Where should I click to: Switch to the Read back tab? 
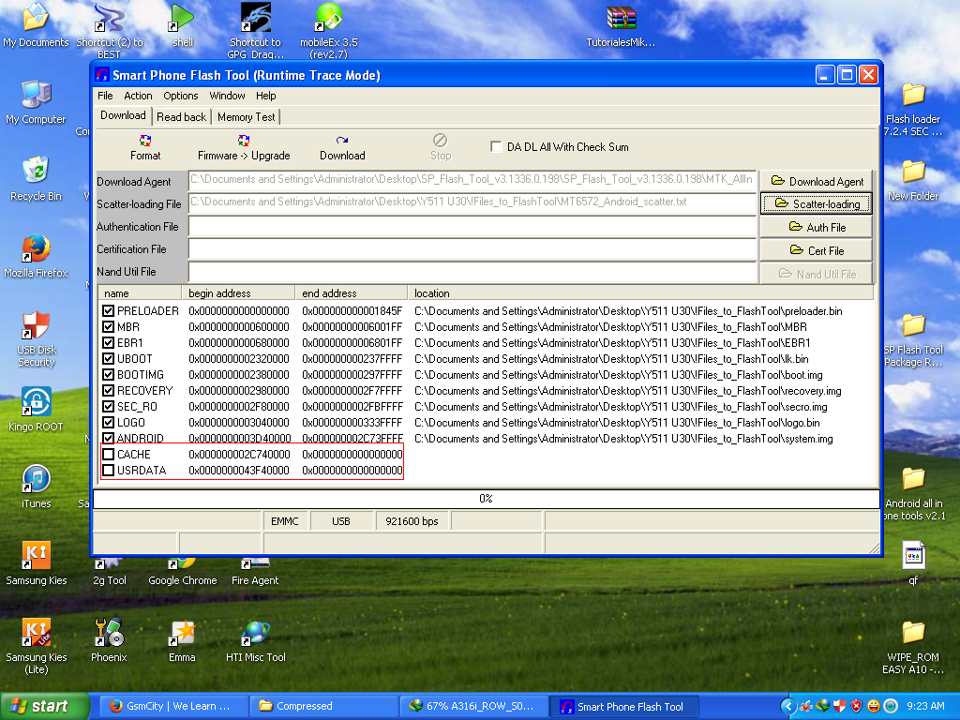pyautogui.click(x=181, y=117)
